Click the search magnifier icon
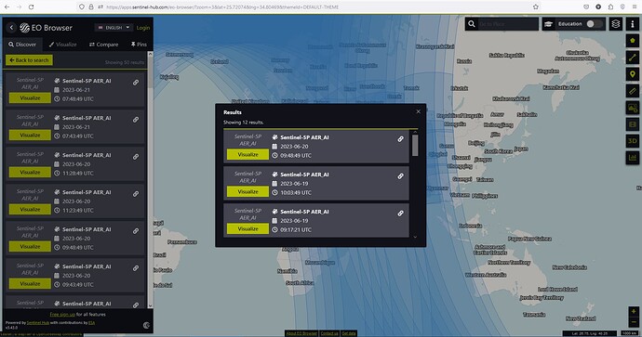This screenshot has width=642, height=337. point(472,24)
